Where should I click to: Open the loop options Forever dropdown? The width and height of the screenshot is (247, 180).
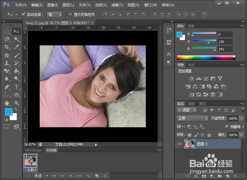click(x=41, y=176)
